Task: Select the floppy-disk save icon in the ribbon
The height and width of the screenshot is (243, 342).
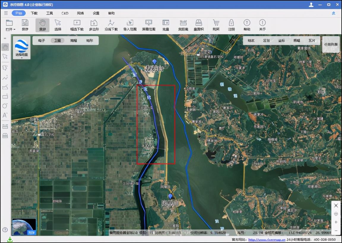Action: (x=25, y=25)
